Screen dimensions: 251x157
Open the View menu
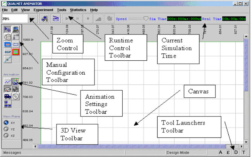tap(25, 10)
